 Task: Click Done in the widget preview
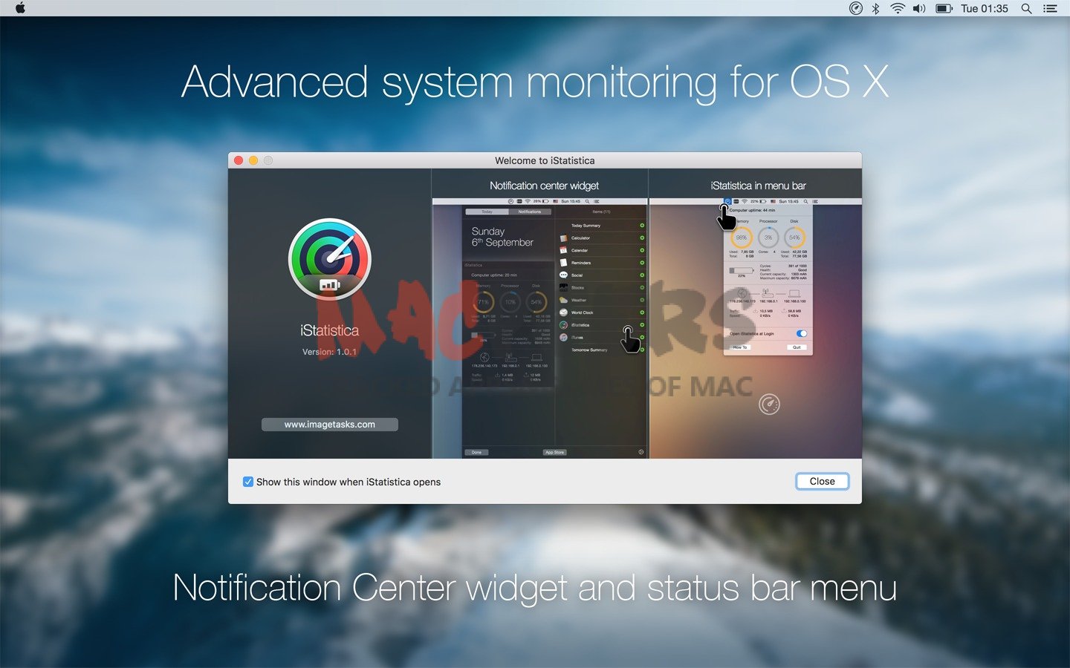pyautogui.click(x=476, y=452)
